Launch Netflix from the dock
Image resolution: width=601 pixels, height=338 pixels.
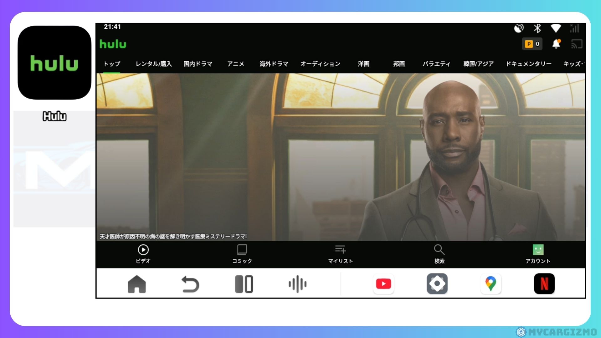[x=544, y=284]
